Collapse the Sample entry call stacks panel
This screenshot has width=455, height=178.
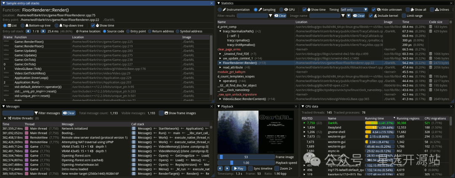(x=3, y=3)
